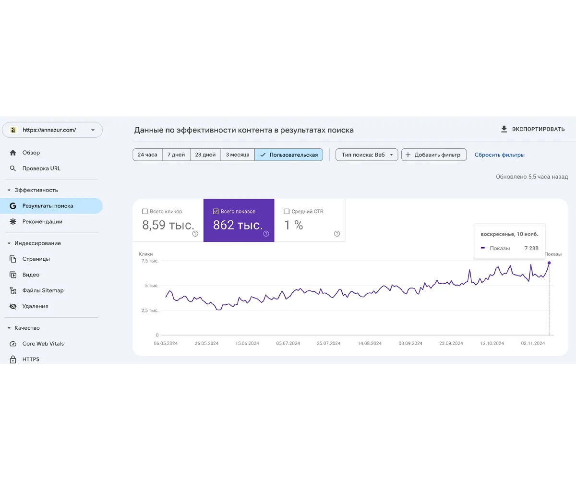Enable the Всего кликов checkbox

pos(145,212)
